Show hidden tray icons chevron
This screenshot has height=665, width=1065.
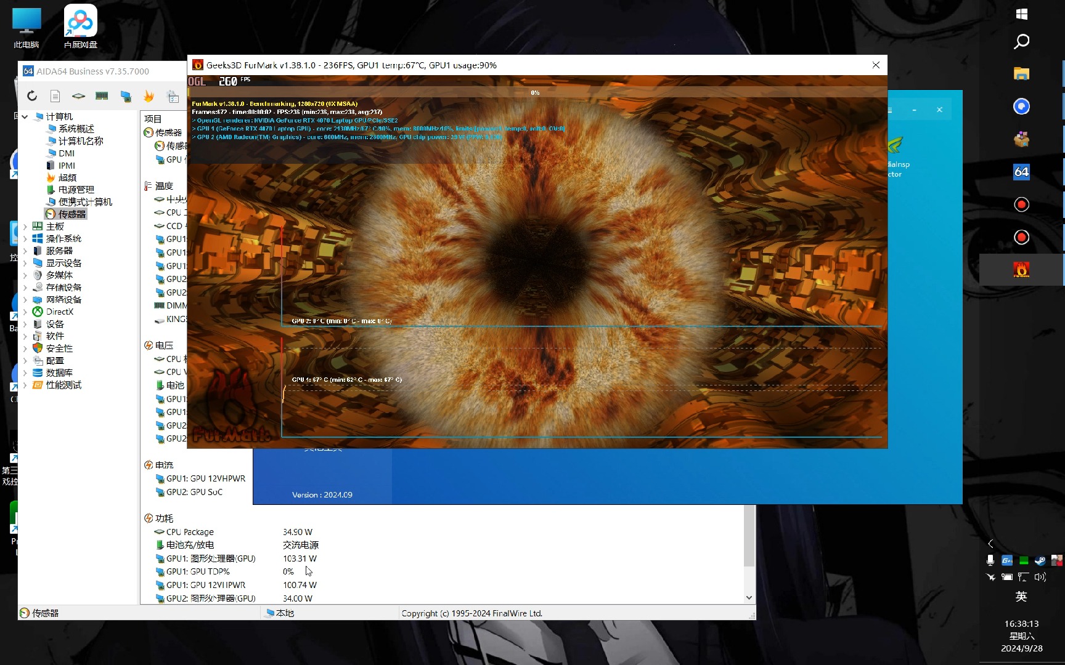pyautogui.click(x=990, y=544)
